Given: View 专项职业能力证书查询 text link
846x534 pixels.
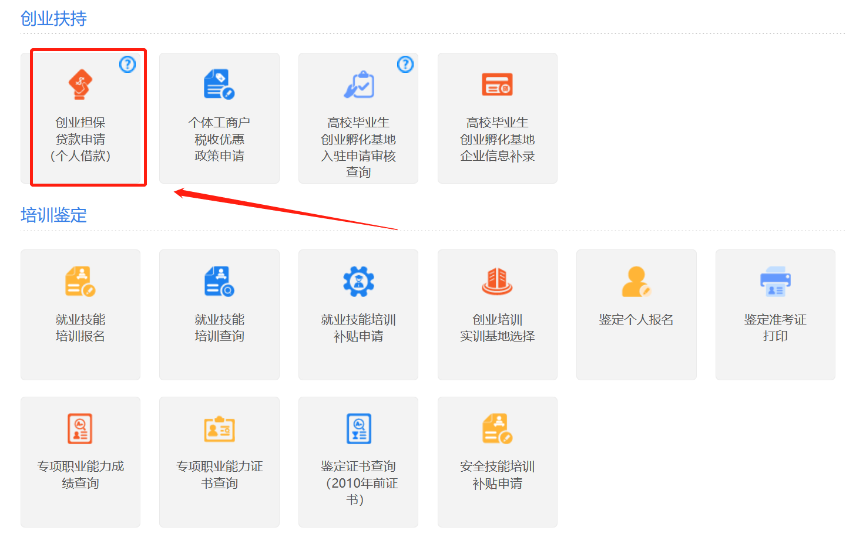Looking at the screenshot, I should (x=219, y=475).
